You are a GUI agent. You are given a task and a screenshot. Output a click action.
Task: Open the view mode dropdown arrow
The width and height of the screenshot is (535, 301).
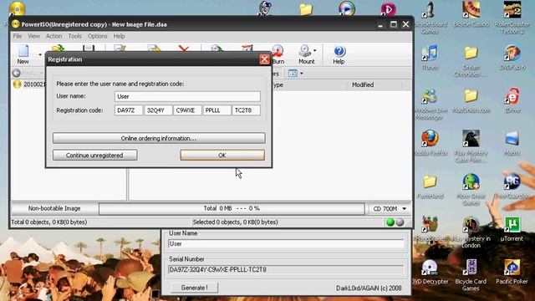301,74
